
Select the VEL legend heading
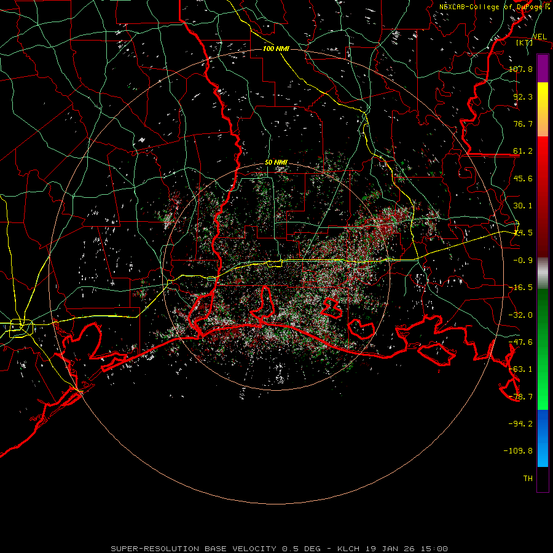click(539, 37)
